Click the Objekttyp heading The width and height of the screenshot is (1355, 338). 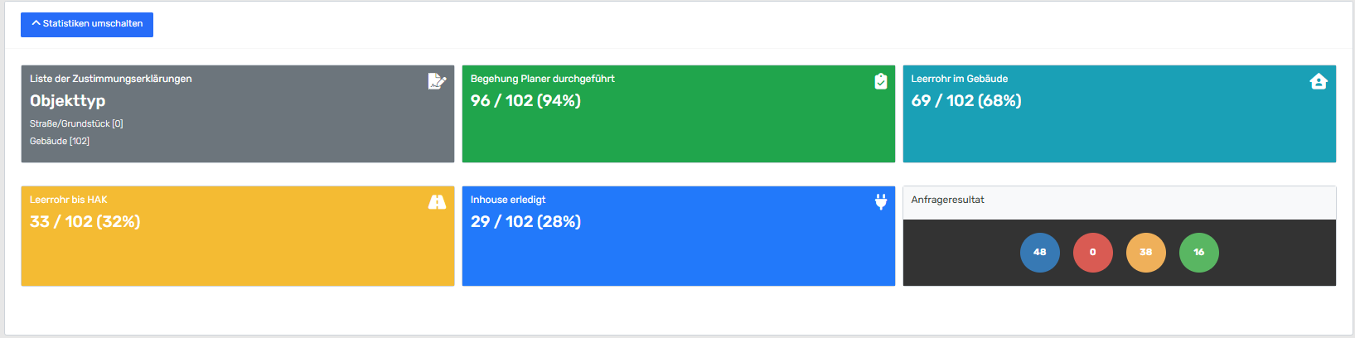point(67,101)
